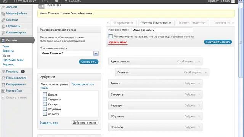
Task: Expand the Главная menu item arrow
Action: pyautogui.click(x=206, y=72)
